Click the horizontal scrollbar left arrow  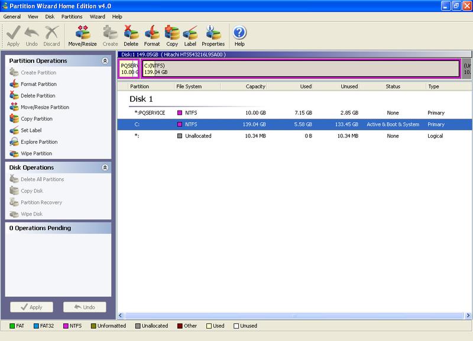[121, 316]
